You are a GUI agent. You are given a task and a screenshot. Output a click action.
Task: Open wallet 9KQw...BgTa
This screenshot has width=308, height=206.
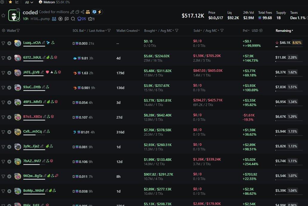tap(33, 176)
